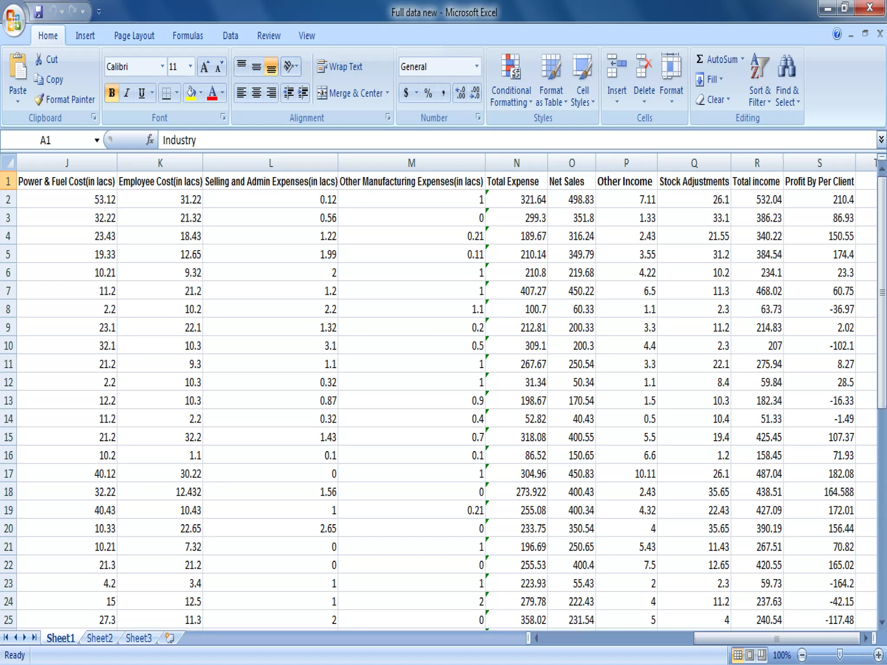Click the Format Painter brush icon
Image resolution: width=887 pixels, height=665 pixels.
(x=39, y=100)
